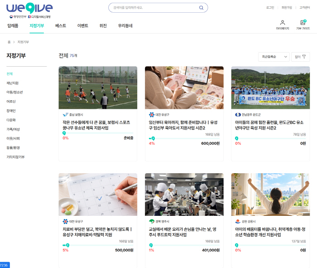Click the 전체 75개 count heading
The width and height of the screenshot is (317, 268).
[x=68, y=55]
